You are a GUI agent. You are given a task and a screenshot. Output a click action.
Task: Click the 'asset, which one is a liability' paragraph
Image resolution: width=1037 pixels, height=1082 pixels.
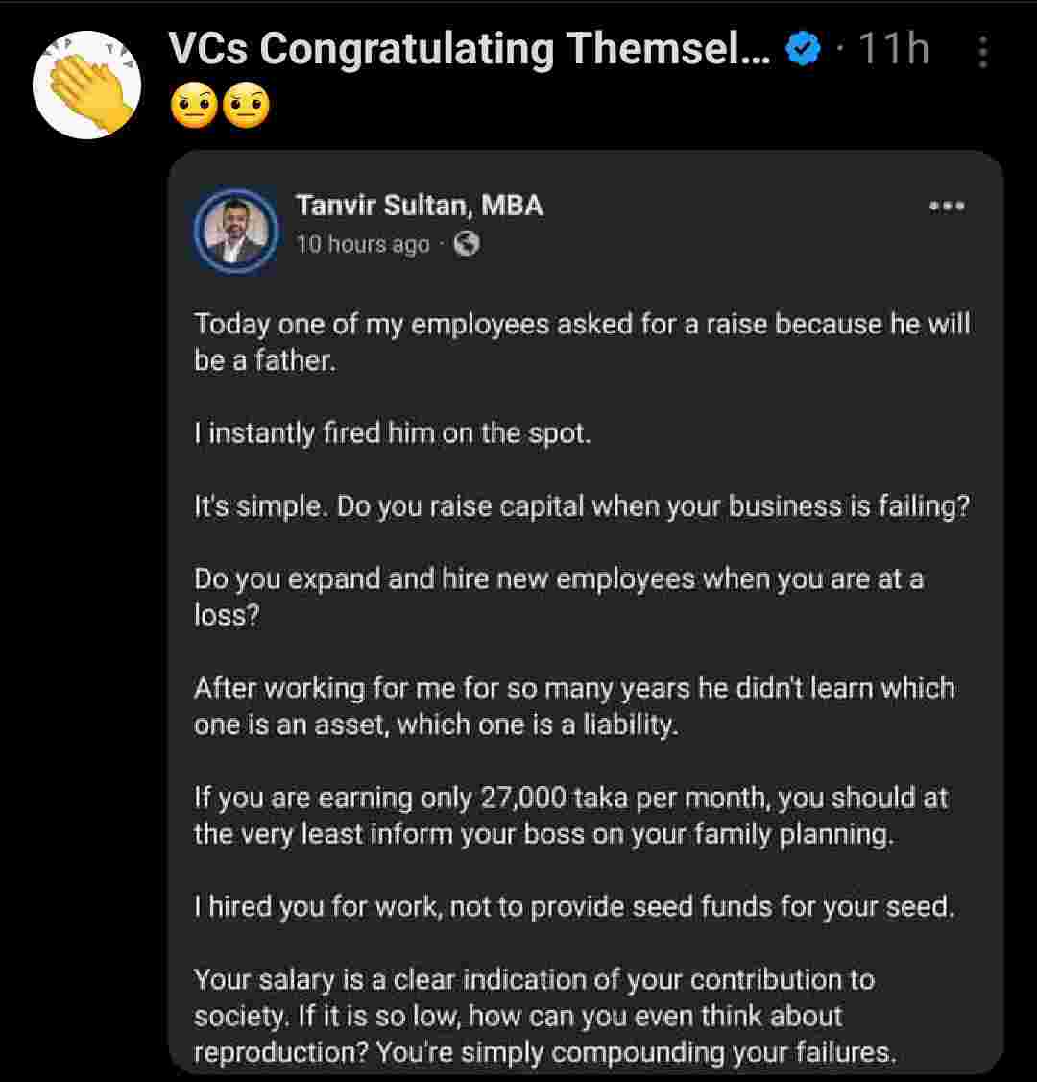coord(573,706)
